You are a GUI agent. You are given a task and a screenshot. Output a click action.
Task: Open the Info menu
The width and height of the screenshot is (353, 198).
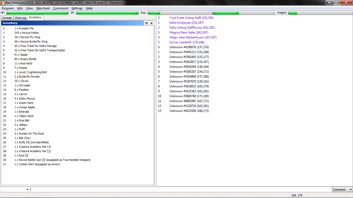pyautogui.click(x=20, y=8)
